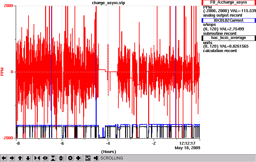
Task: Click the pan up arrow button
Action: click(20, 158)
